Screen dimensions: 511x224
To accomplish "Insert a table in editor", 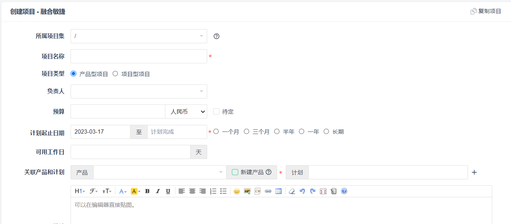I will pyautogui.click(x=278, y=191).
